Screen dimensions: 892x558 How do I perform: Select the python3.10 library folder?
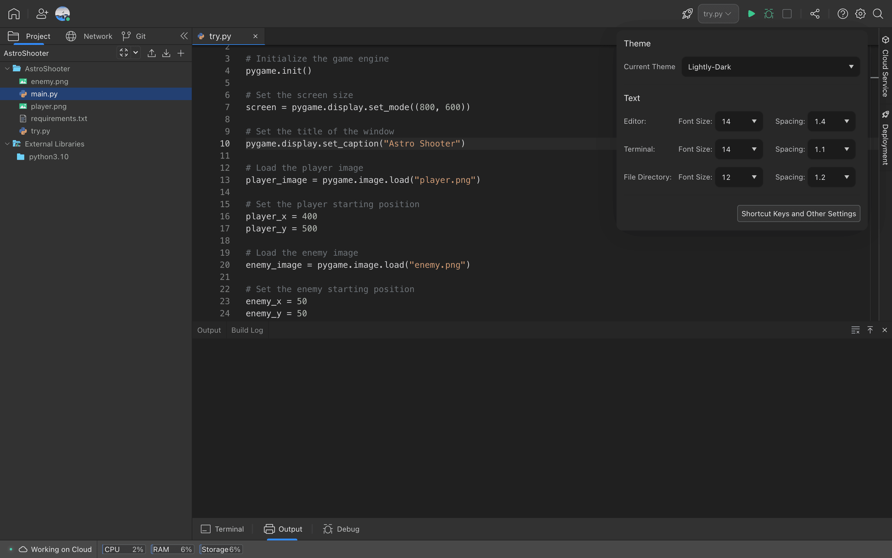(96, 157)
